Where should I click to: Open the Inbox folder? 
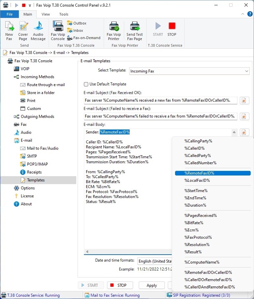75,30
